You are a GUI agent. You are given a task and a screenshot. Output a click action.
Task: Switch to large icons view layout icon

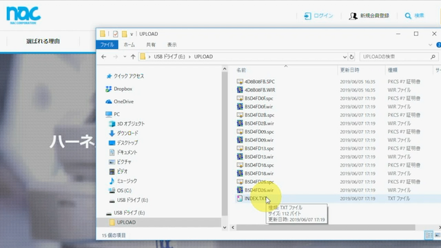(x=438, y=235)
